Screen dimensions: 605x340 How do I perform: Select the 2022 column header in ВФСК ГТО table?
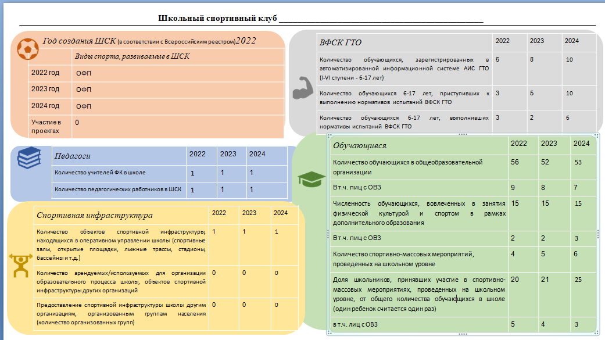[502, 41]
